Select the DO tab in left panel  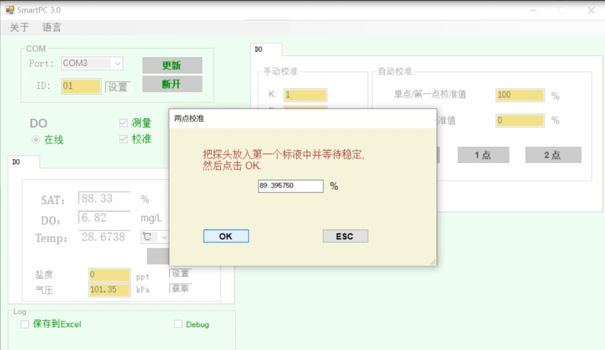pyautogui.click(x=23, y=162)
